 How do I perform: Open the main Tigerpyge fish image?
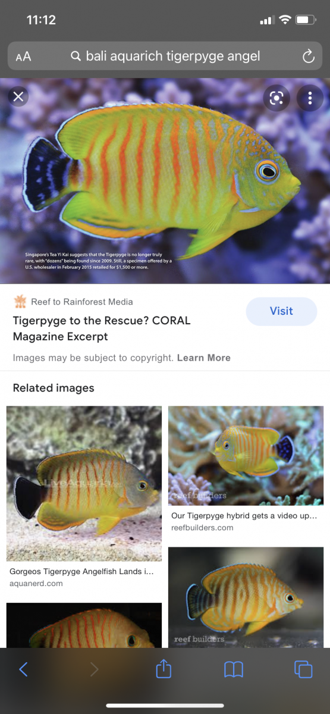coord(165,181)
